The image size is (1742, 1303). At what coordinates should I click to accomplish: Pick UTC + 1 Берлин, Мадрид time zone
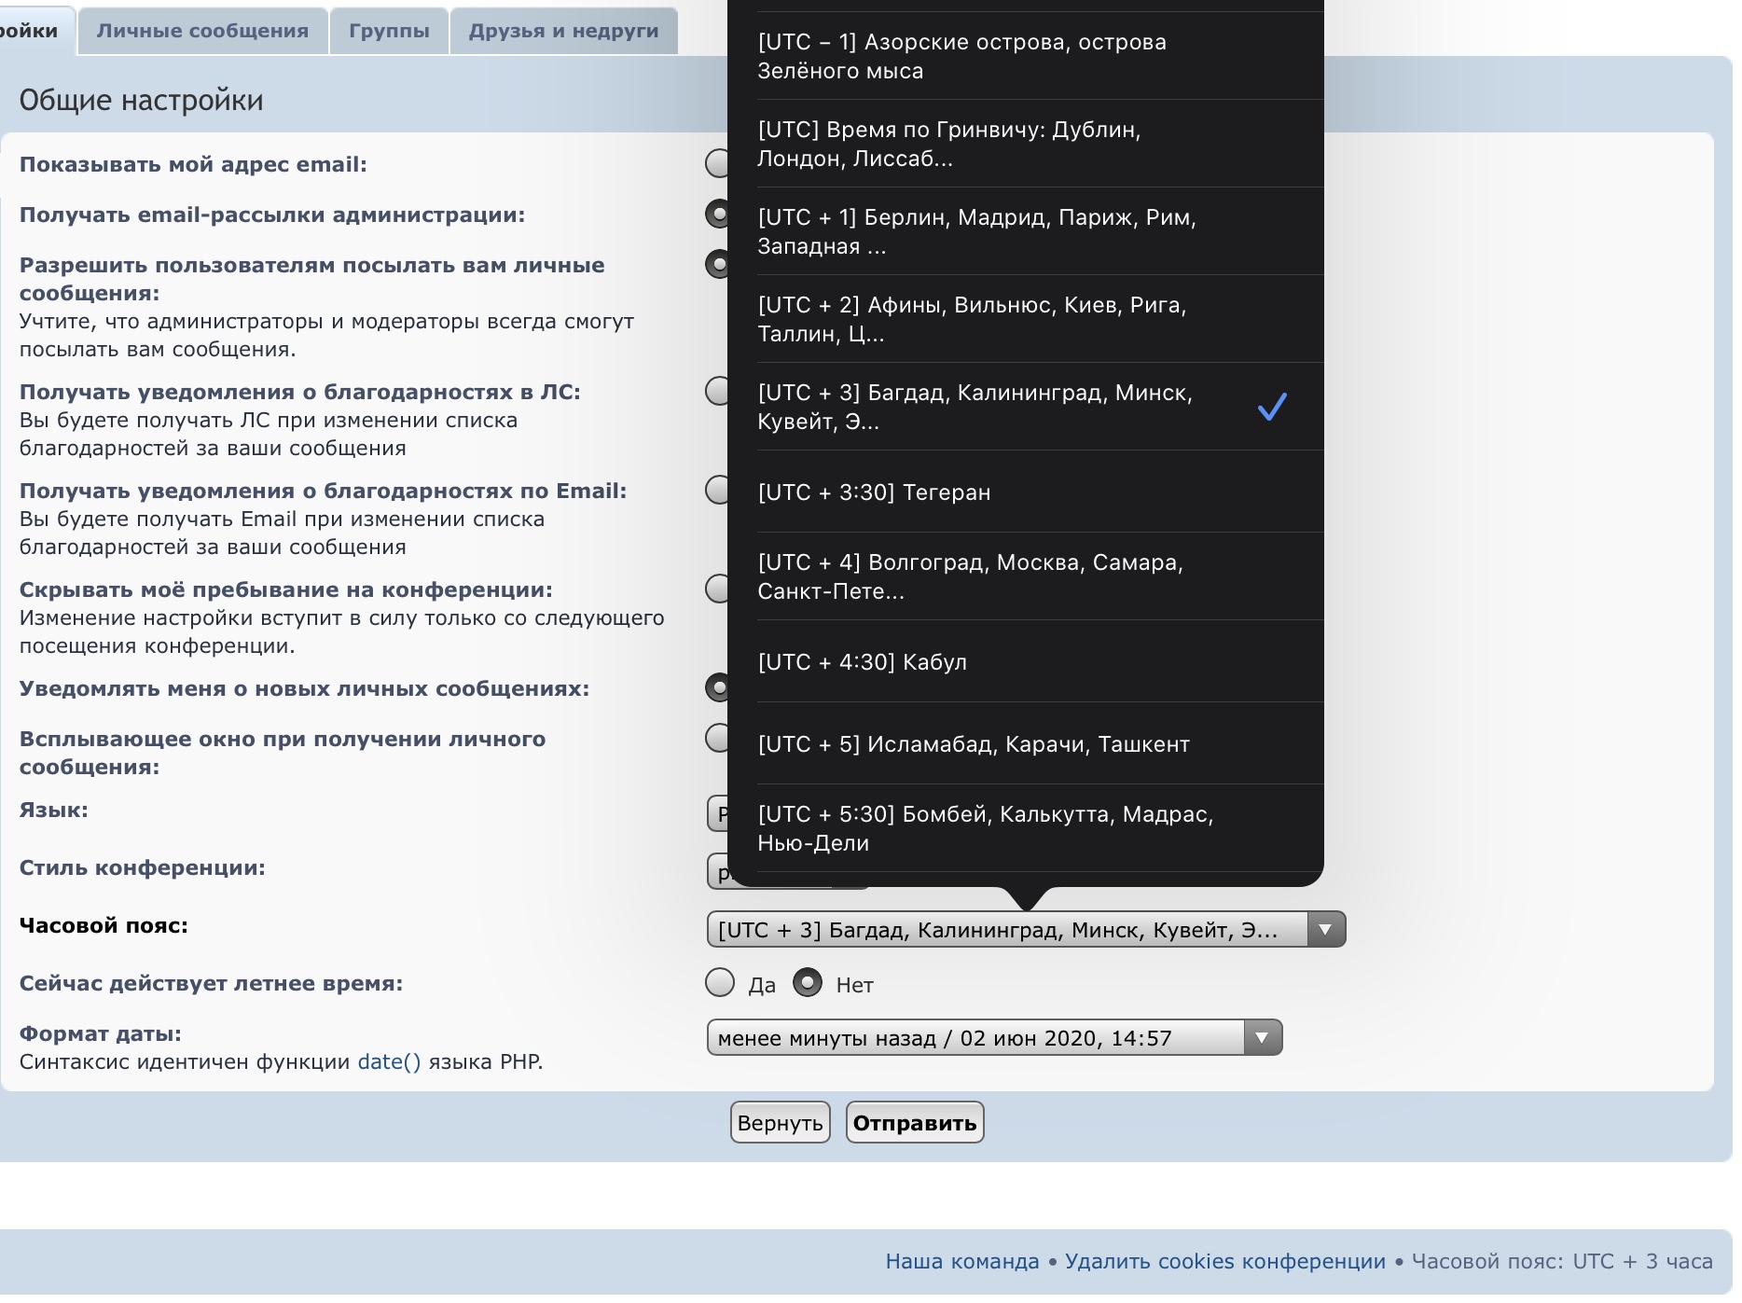click(x=1026, y=231)
